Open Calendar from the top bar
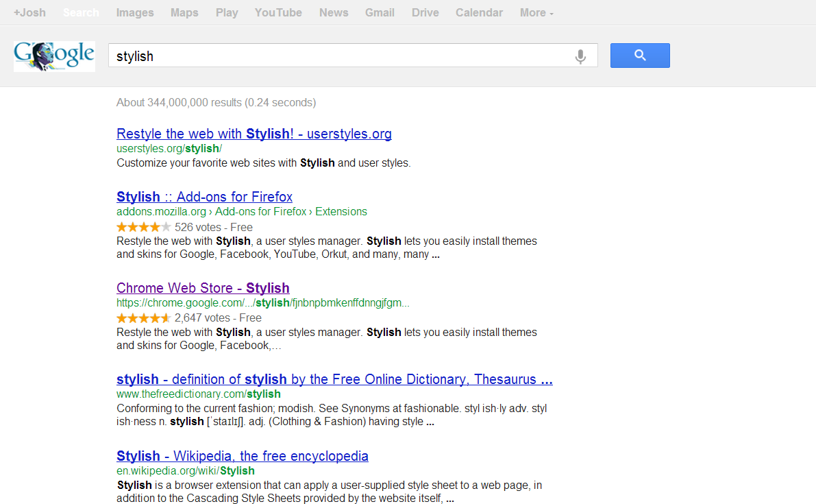Image resolution: width=816 pixels, height=504 pixels. (479, 12)
